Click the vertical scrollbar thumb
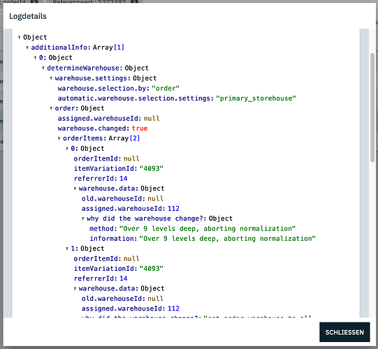The image size is (378, 349). coord(372,107)
